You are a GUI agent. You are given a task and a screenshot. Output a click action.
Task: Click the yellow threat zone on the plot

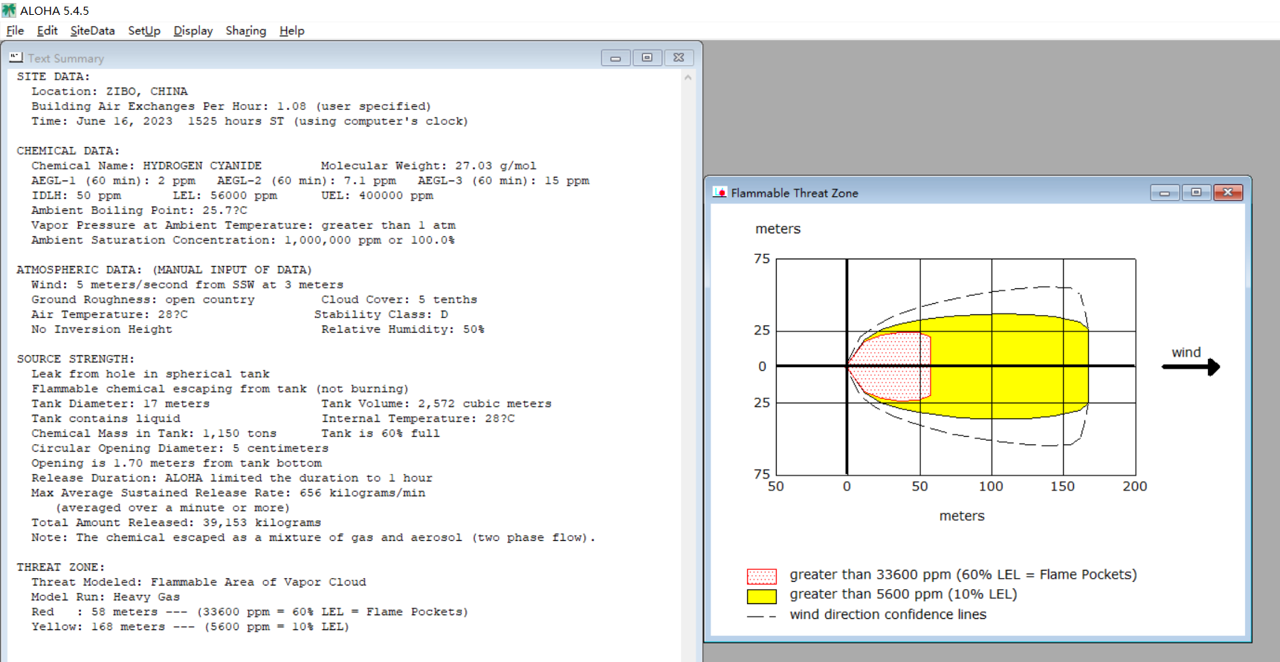click(1011, 366)
